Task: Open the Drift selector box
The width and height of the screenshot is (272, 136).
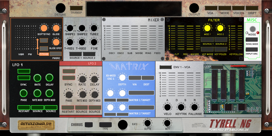Action: point(252,8)
